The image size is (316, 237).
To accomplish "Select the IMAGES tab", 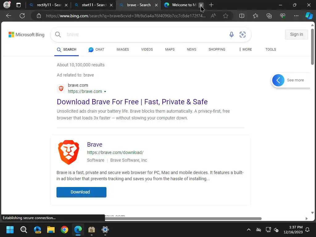I will [x=123, y=49].
